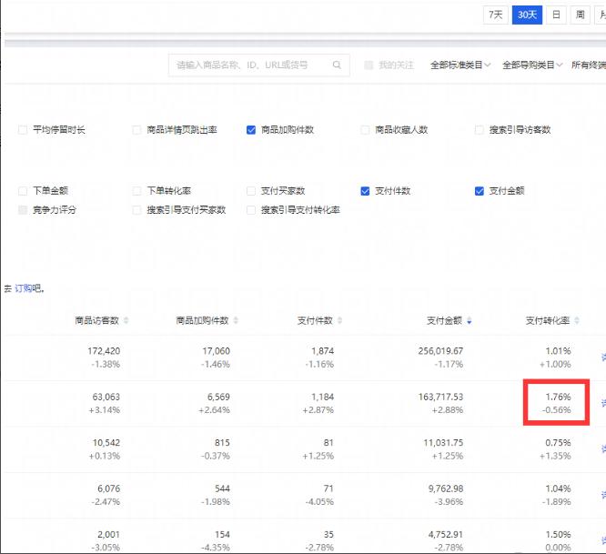This screenshot has width=606, height=554.
Task: Check the 商品收藏人数 option
Action: coord(366,130)
